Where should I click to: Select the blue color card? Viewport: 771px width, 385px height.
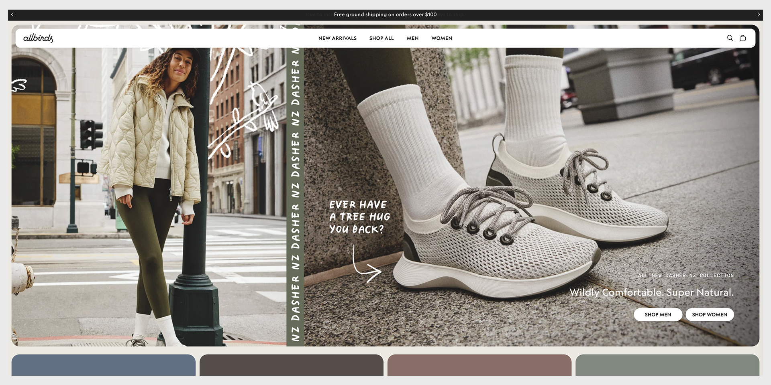coord(104,365)
